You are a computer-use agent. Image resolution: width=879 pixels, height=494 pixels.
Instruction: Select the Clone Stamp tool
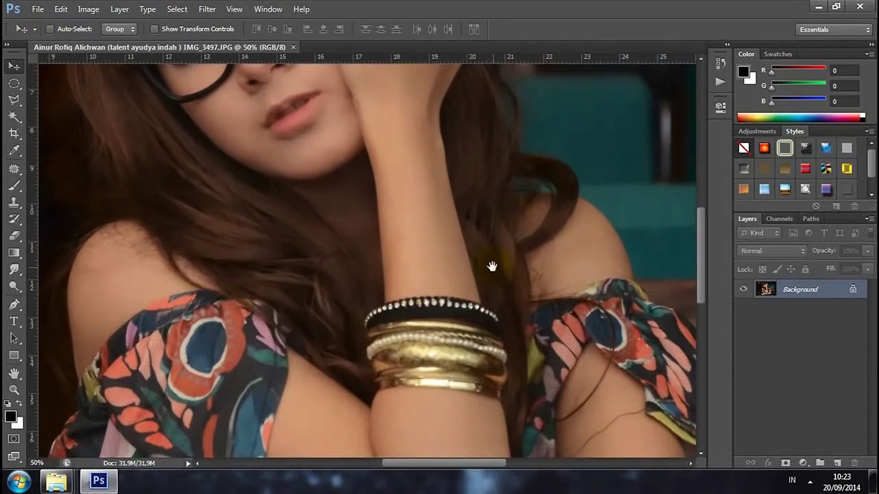pyautogui.click(x=14, y=202)
